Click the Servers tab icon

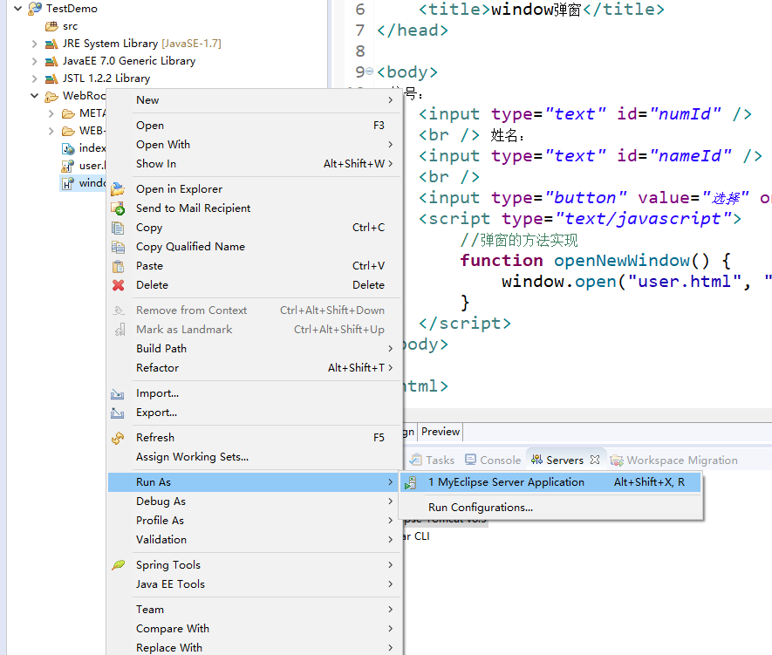(x=536, y=460)
